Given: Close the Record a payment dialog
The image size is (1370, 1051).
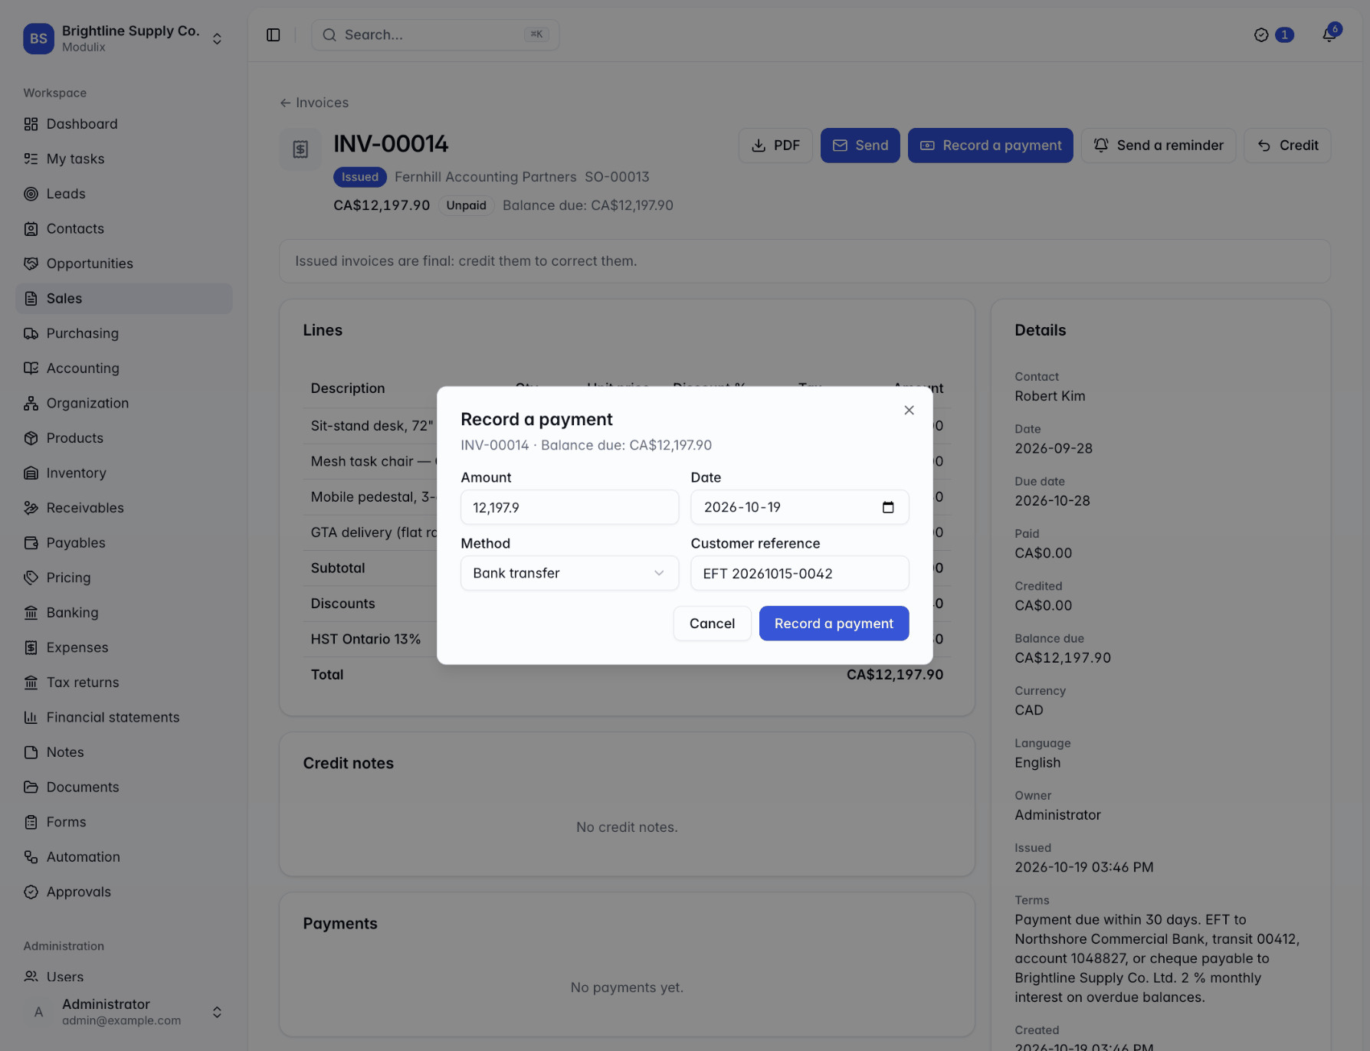Looking at the screenshot, I should pos(909,410).
